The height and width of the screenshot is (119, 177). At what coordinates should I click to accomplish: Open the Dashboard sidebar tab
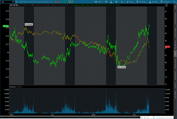point(175,75)
